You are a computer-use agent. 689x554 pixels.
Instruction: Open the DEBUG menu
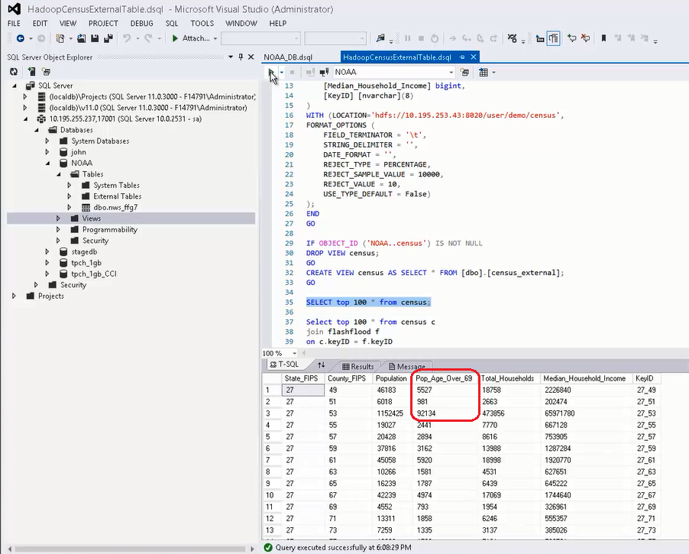[x=141, y=23]
